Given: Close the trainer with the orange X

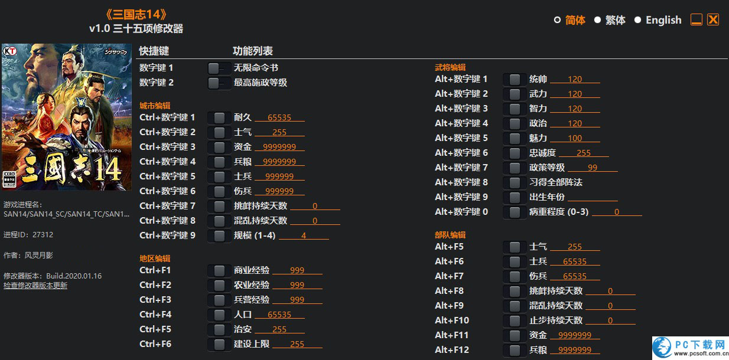Looking at the screenshot, I should click(713, 19).
